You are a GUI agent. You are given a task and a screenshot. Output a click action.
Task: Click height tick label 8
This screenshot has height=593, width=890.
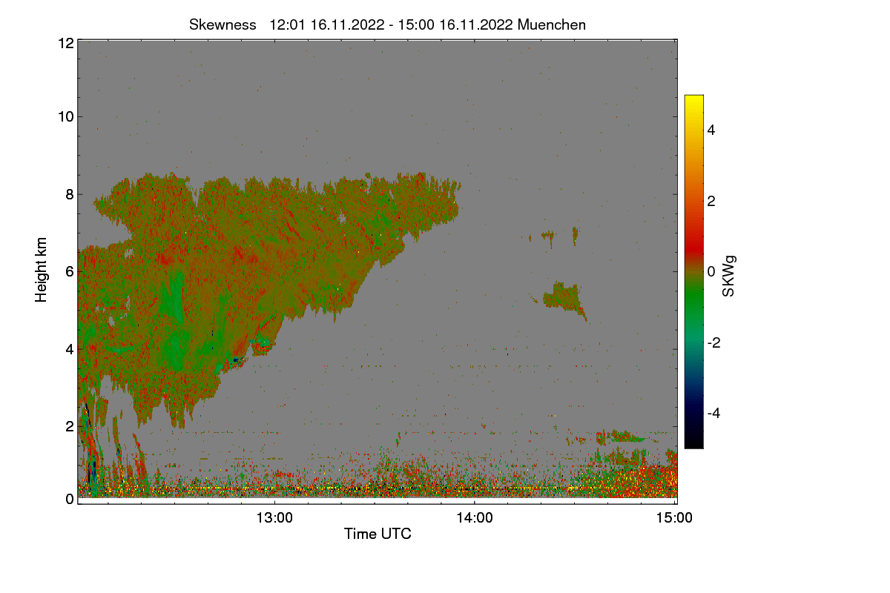pos(69,194)
